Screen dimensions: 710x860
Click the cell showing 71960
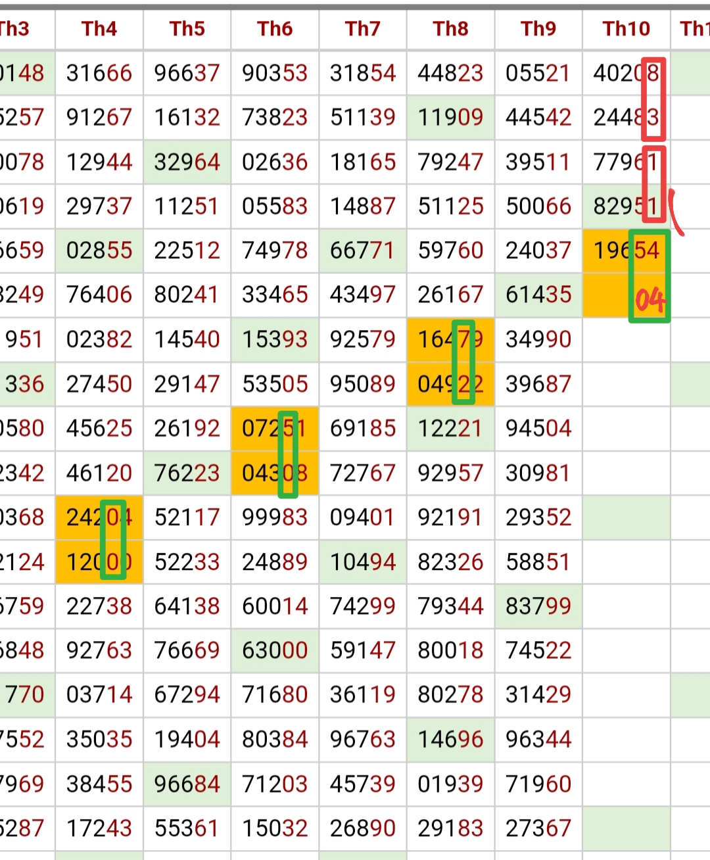pos(538,784)
